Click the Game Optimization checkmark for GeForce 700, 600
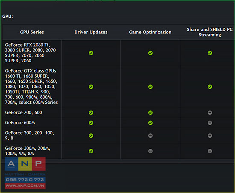 click(x=150, y=112)
